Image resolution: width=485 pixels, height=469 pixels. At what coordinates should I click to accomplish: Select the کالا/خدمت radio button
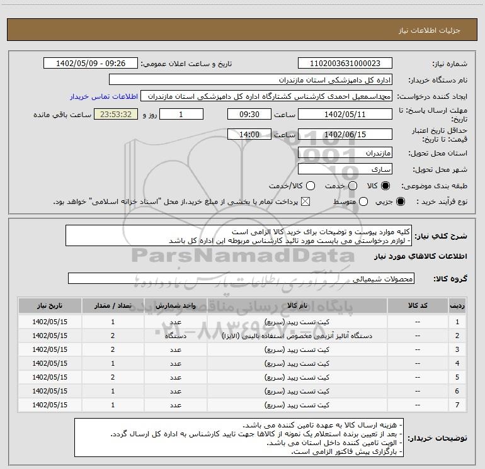tap(311, 186)
